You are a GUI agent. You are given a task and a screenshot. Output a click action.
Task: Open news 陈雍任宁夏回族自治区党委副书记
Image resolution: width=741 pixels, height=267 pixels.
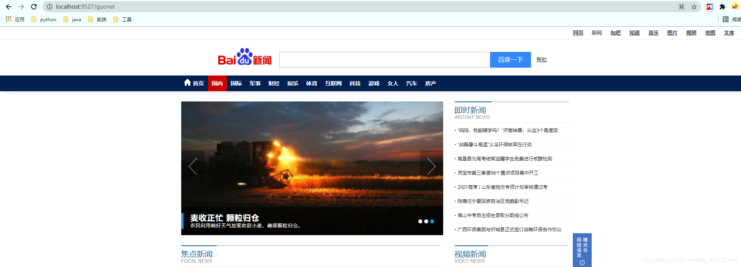click(x=493, y=201)
